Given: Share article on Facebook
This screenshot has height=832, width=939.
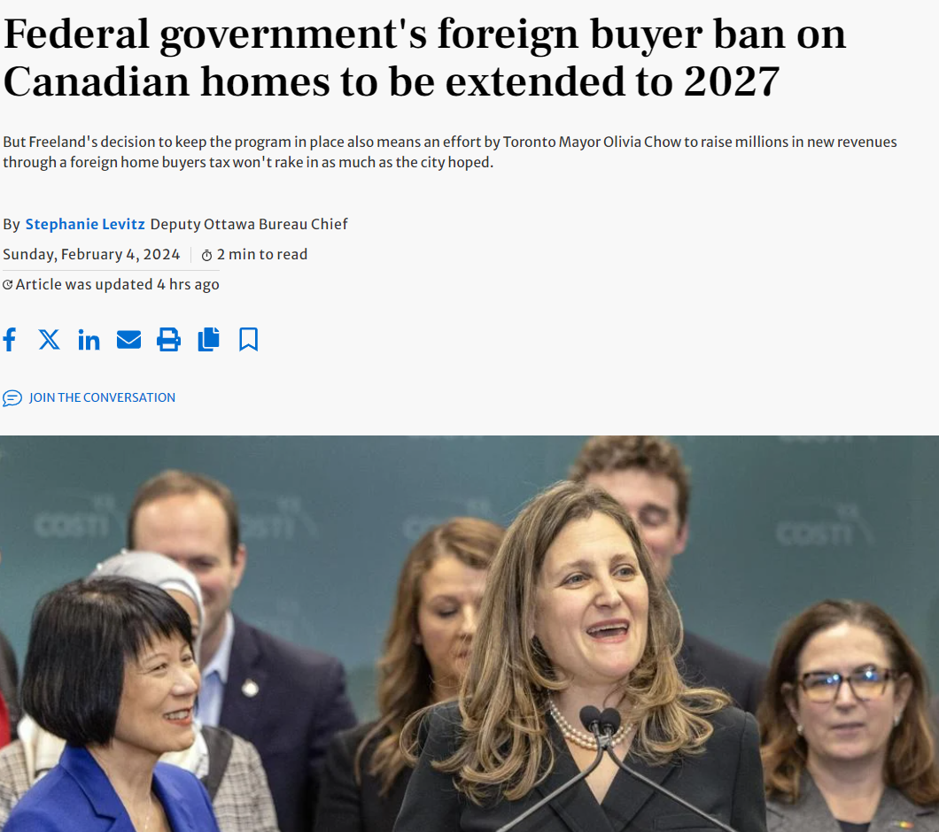Looking at the screenshot, I should click(x=10, y=339).
